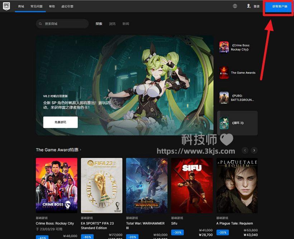Viewport: 294px width, 239px height.
Task: Select the 《崩坏 3》 sidebar item
Action: pyautogui.click(x=237, y=123)
